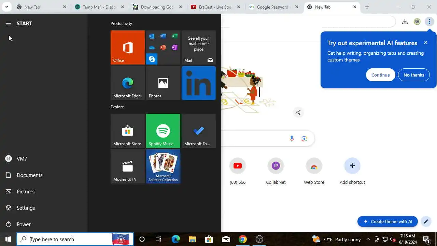Open the notification center icon
The image size is (437, 246).
[x=426, y=239]
